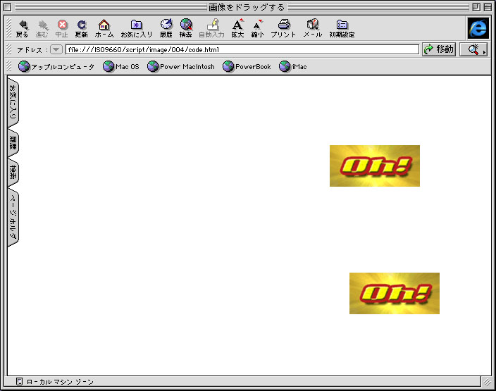Click the Print (プリント) toolbar icon
The height and width of the screenshot is (391, 496).
pos(283,28)
